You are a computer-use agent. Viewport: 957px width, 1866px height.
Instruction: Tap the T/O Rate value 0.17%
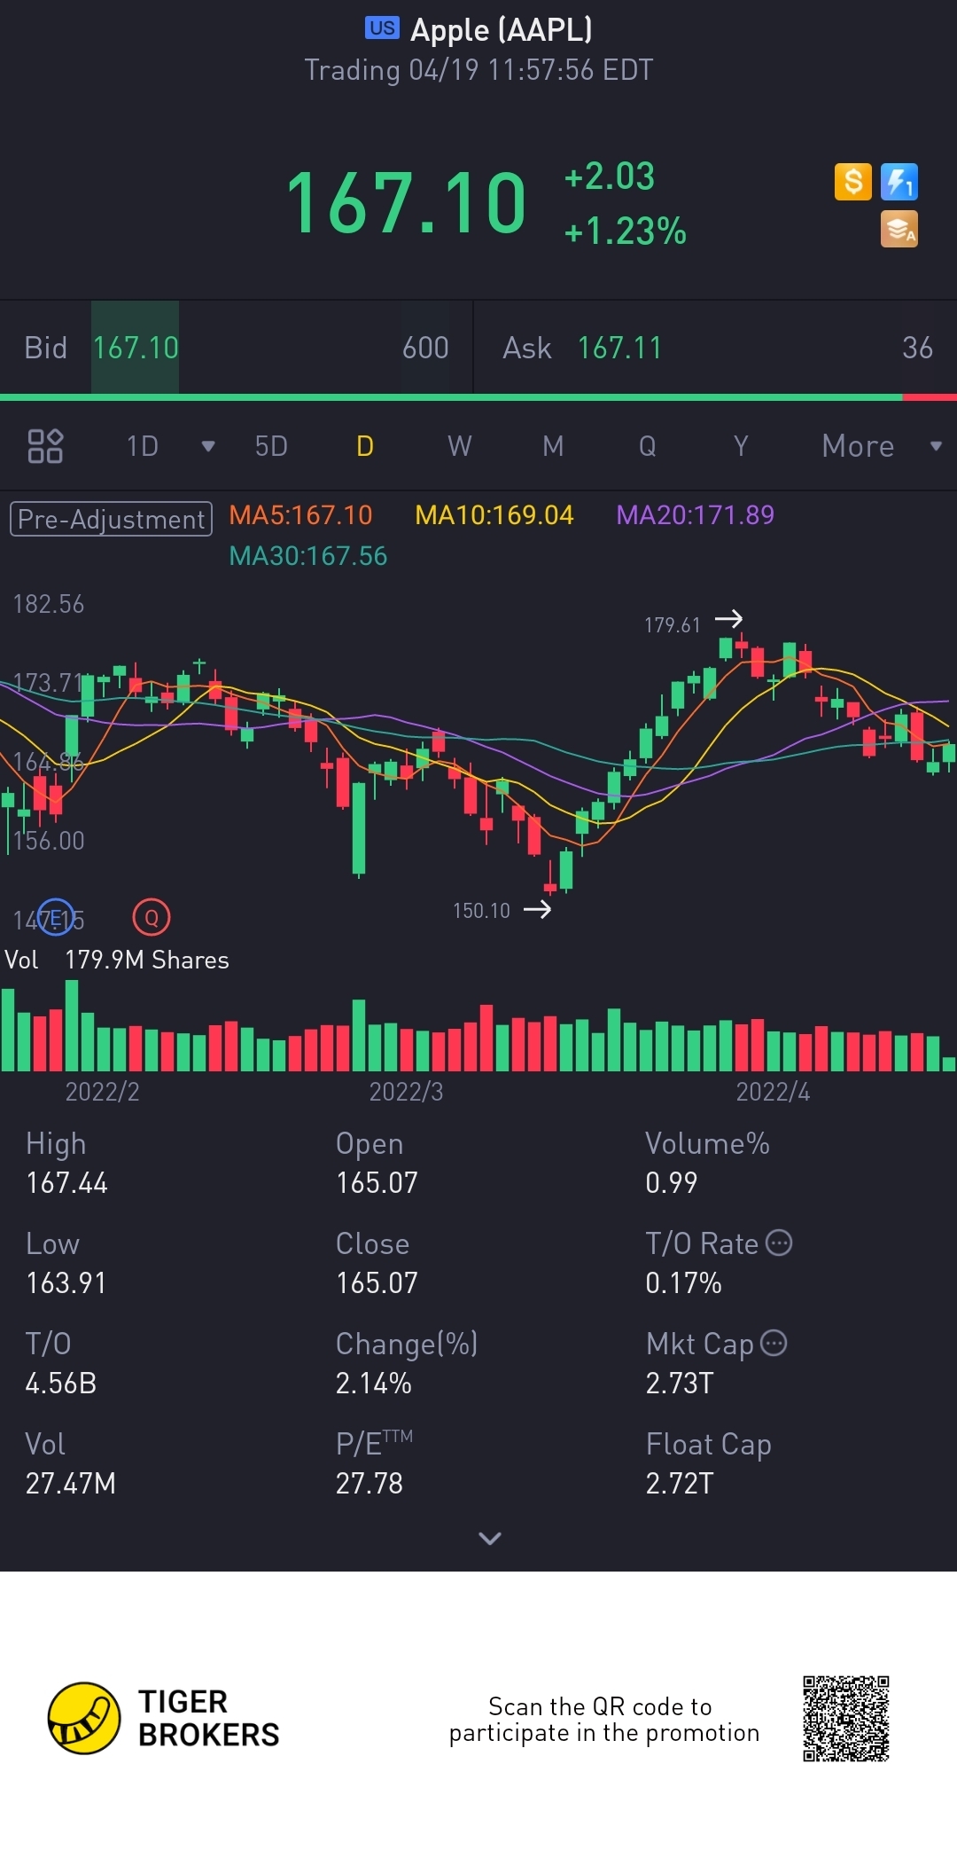point(684,1282)
